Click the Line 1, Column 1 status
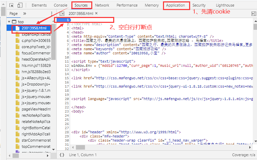Screen dimensions: 257x160 coord(83,155)
